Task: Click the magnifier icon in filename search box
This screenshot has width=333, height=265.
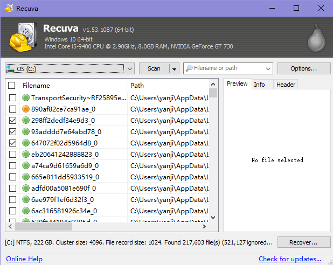Action: (x=189, y=68)
